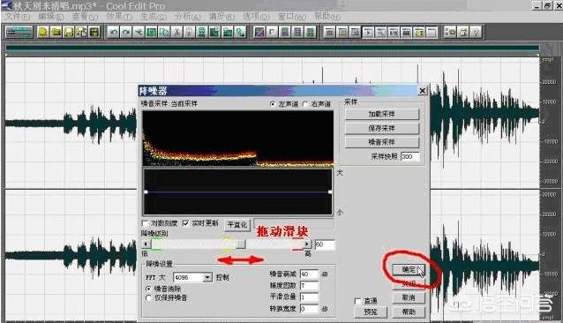Screen dimensions: 563x323
Task: Open the FFT size 4096 dropdown
Action: tap(207, 277)
